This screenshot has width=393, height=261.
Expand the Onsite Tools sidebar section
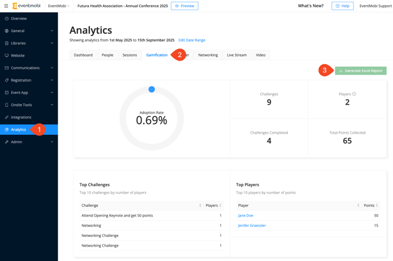(x=52, y=105)
